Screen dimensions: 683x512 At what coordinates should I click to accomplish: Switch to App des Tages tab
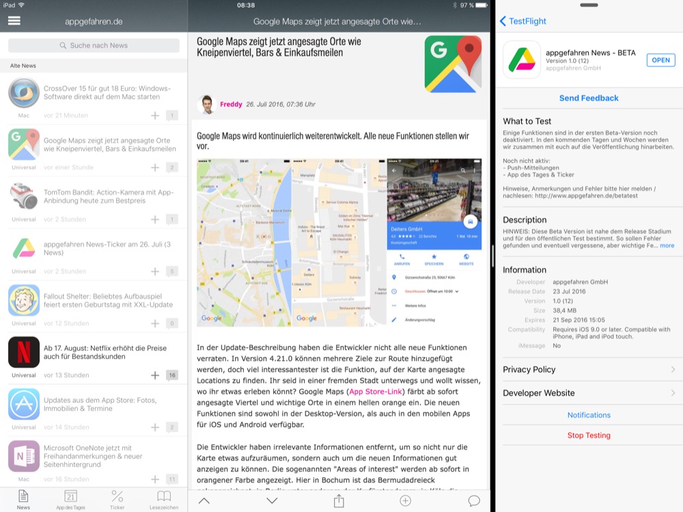[x=71, y=500]
